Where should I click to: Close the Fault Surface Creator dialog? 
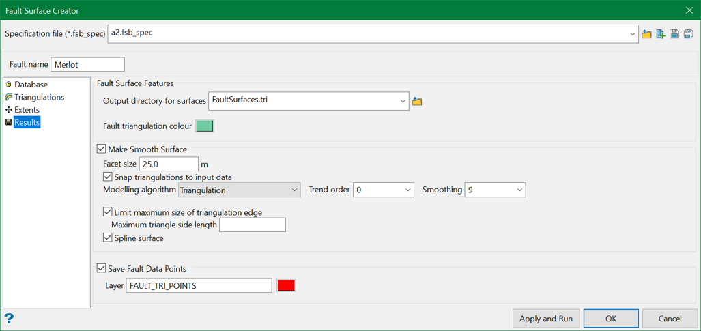(x=689, y=10)
